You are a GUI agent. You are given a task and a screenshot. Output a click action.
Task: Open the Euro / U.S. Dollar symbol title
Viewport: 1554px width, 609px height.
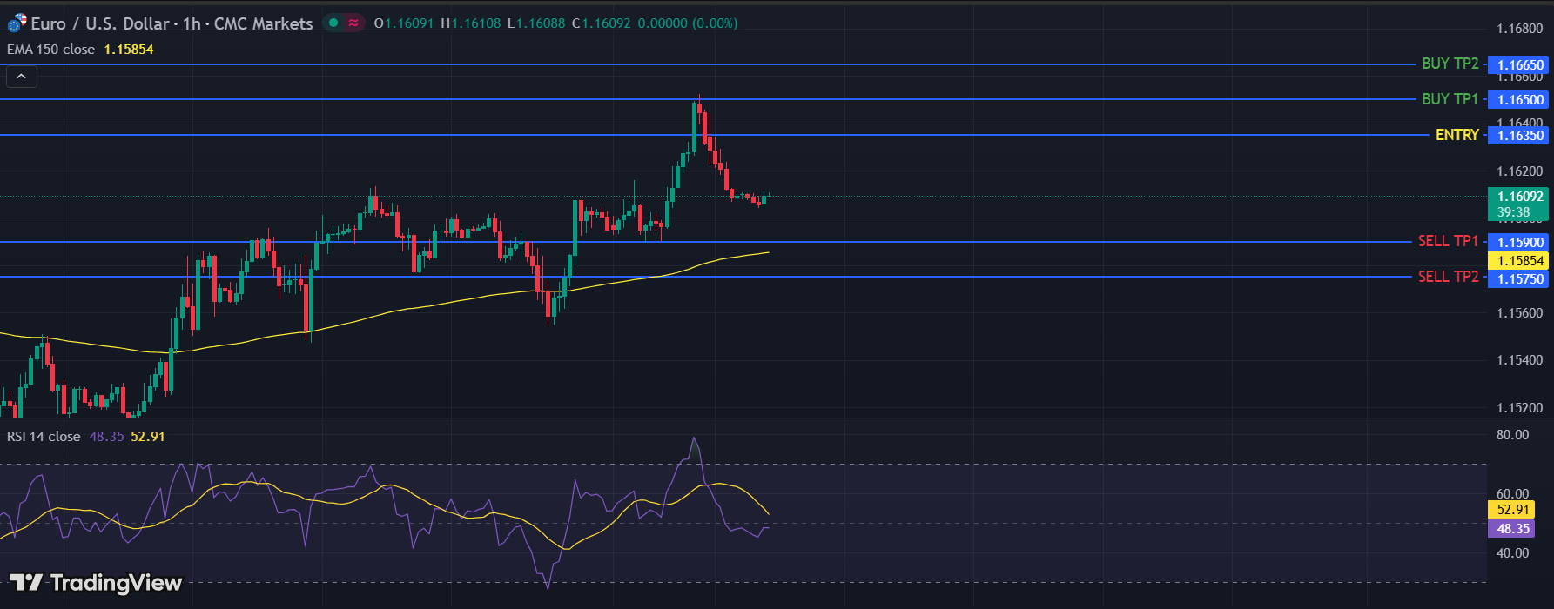point(100,23)
